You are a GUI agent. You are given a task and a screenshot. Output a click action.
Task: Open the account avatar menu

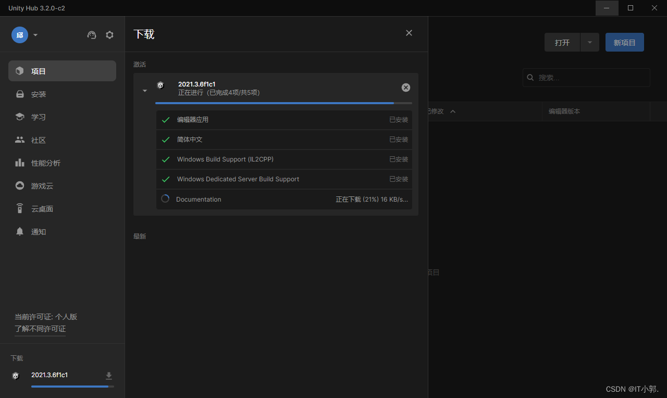pos(20,35)
